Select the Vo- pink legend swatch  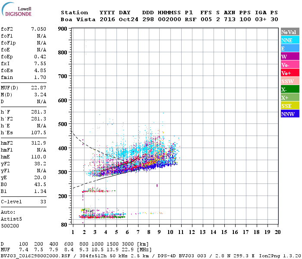coord(290,65)
